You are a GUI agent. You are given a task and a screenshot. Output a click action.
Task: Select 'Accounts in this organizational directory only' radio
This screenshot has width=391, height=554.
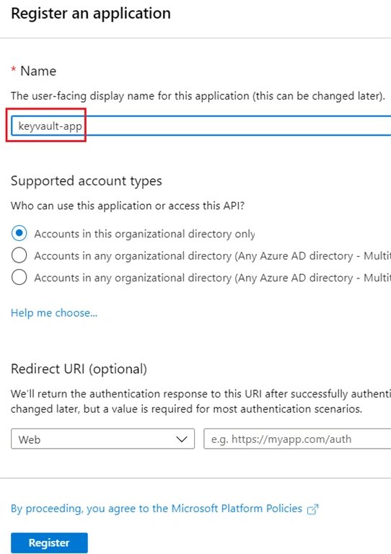[19, 234]
